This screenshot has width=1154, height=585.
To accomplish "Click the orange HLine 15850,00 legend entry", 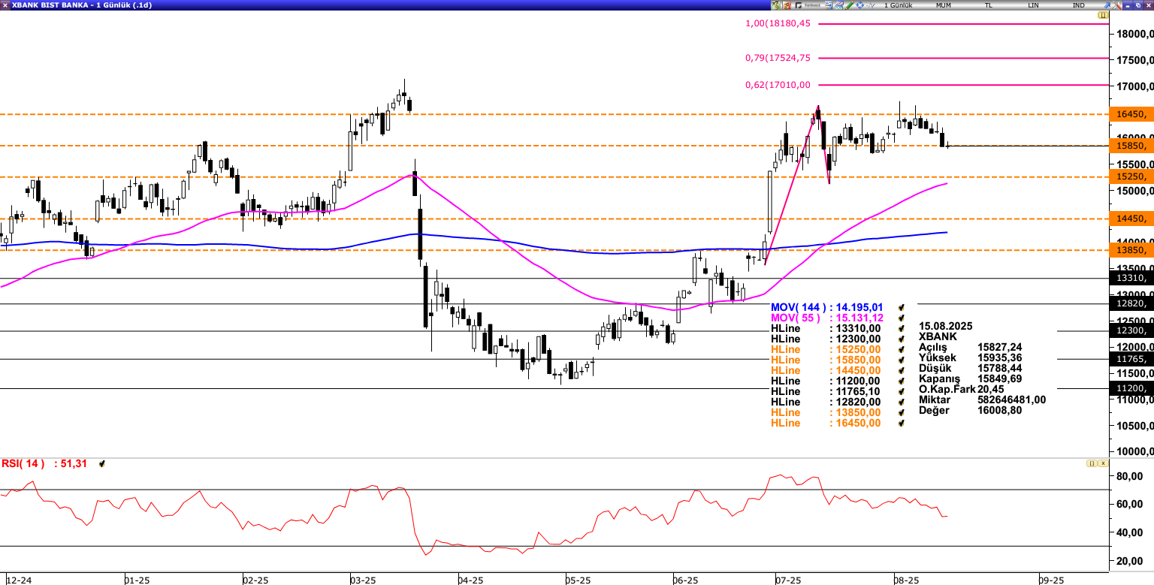I will [x=825, y=360].
